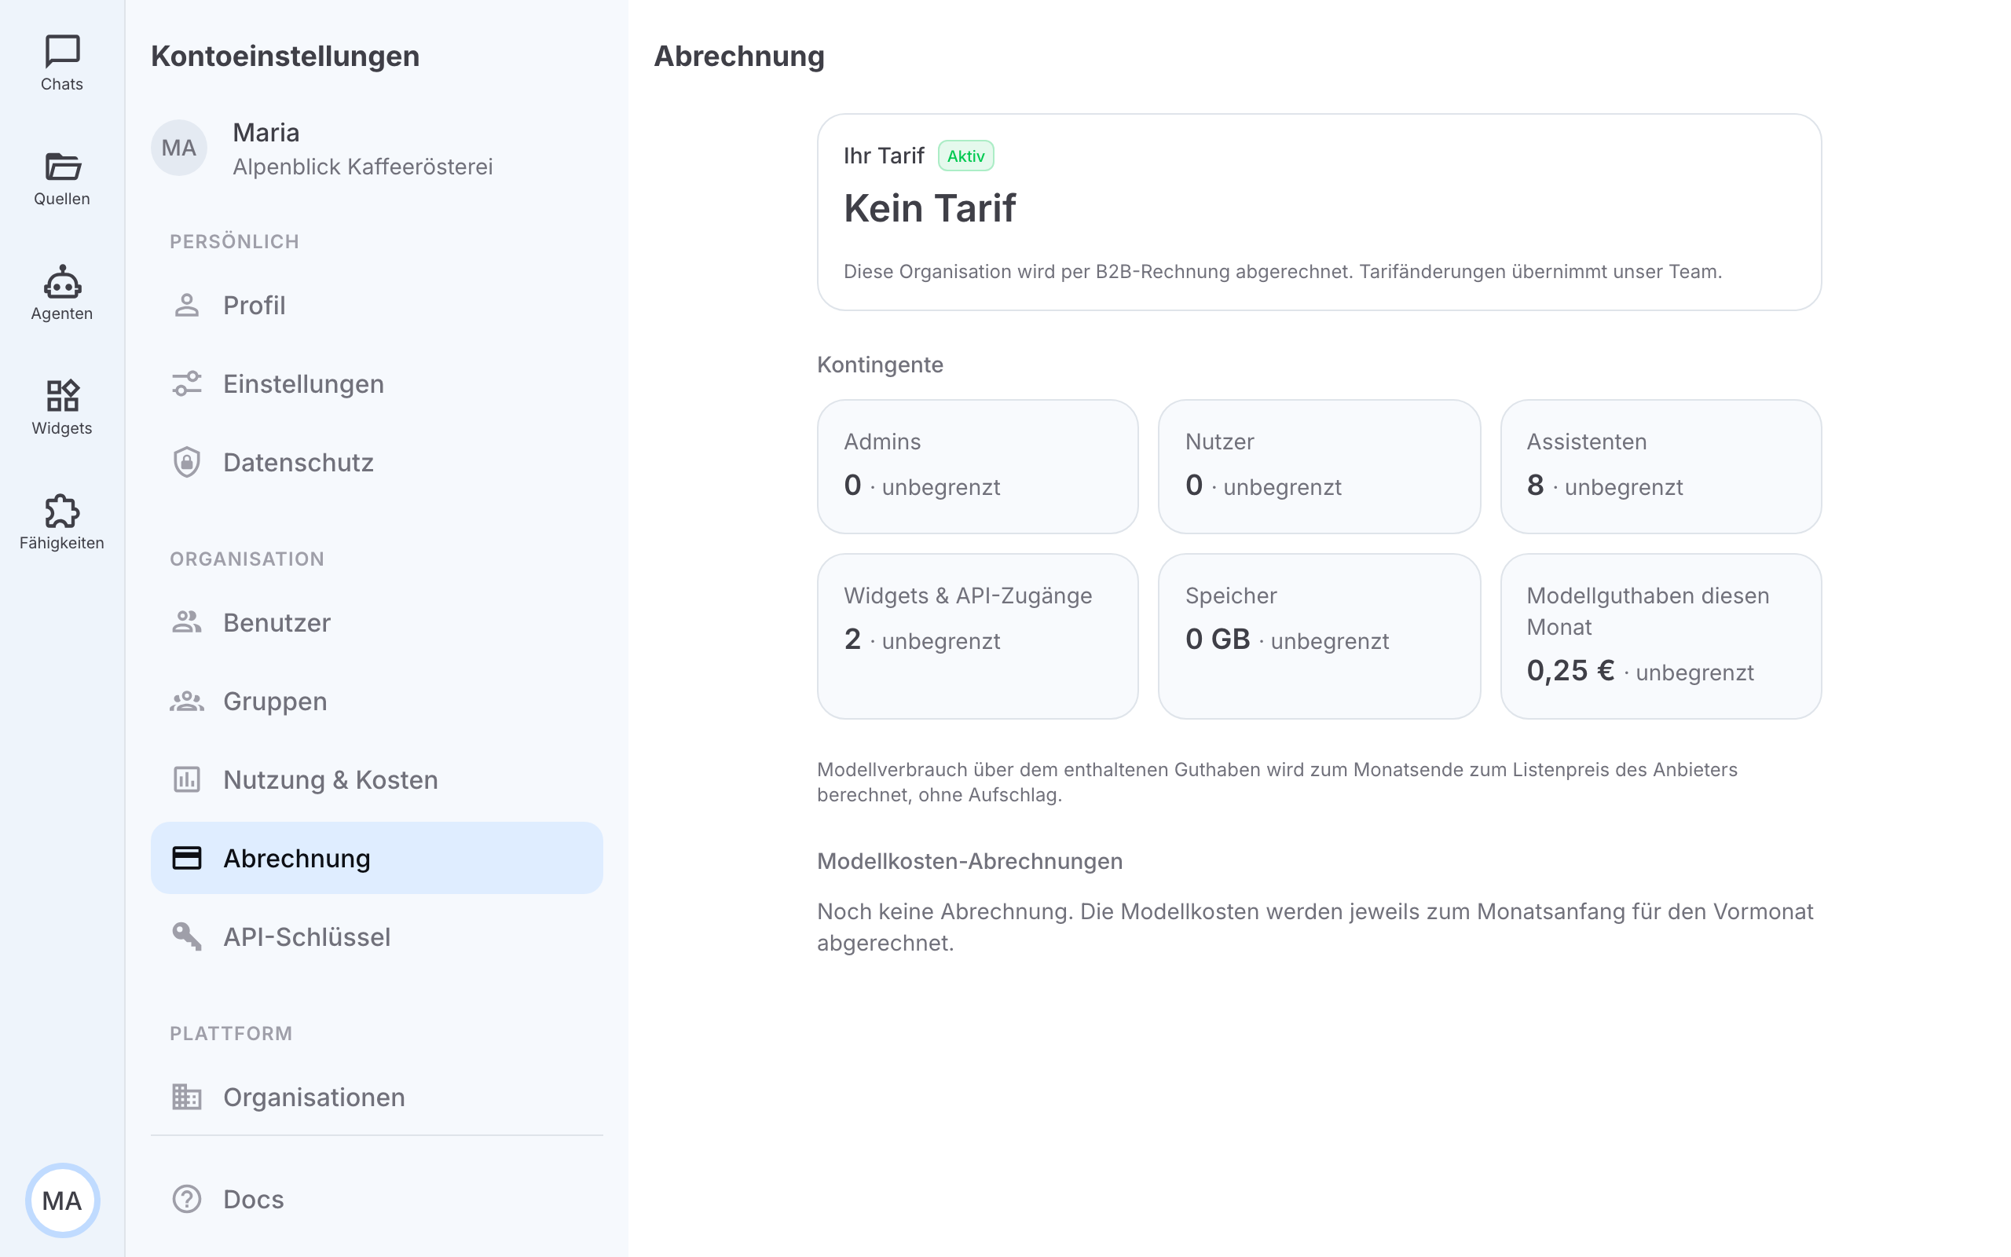Click the credit card icon beside Abrechnung
Viewport: 2011px width, 1257px height.
pos(187,858)
